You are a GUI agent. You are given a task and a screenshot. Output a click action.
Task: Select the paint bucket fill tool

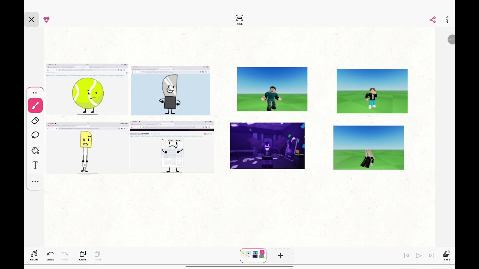coord(35,150)
